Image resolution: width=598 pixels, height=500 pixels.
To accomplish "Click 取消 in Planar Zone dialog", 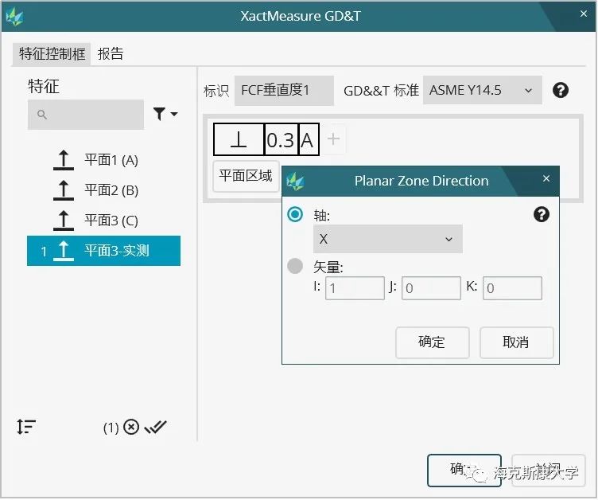I will (x=516, y=342).
